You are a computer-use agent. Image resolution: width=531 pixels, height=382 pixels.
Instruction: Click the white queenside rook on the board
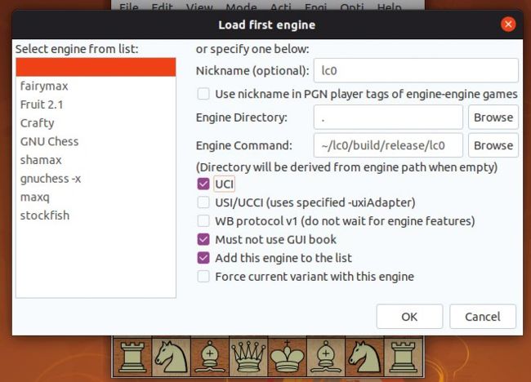[x=132, y=358]
